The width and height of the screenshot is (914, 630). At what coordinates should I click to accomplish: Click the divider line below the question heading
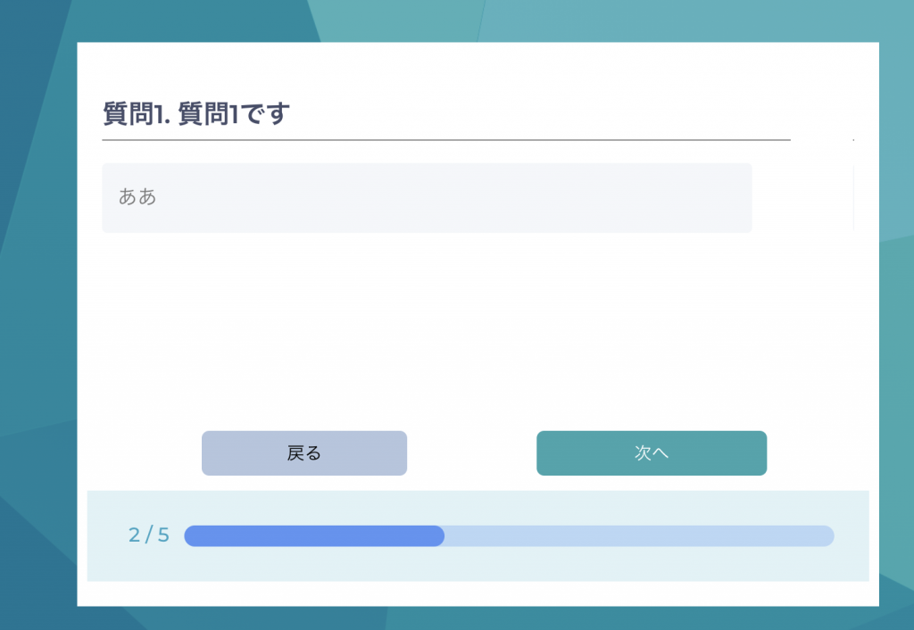(446, 140)
